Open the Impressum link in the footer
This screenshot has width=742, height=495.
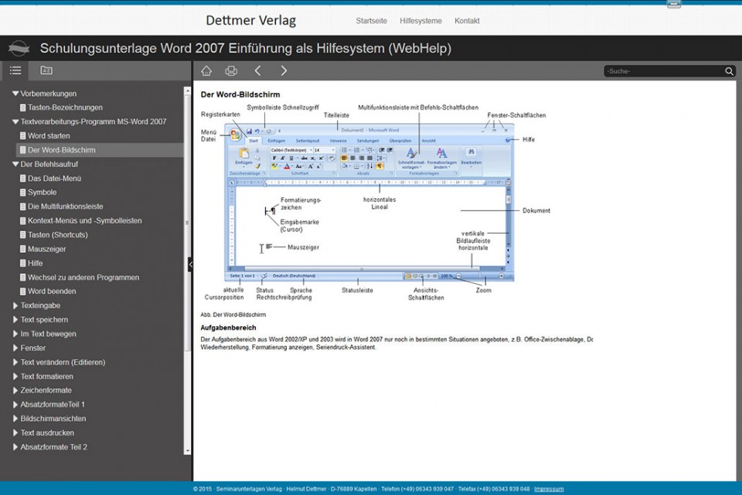tap(549, 489)
